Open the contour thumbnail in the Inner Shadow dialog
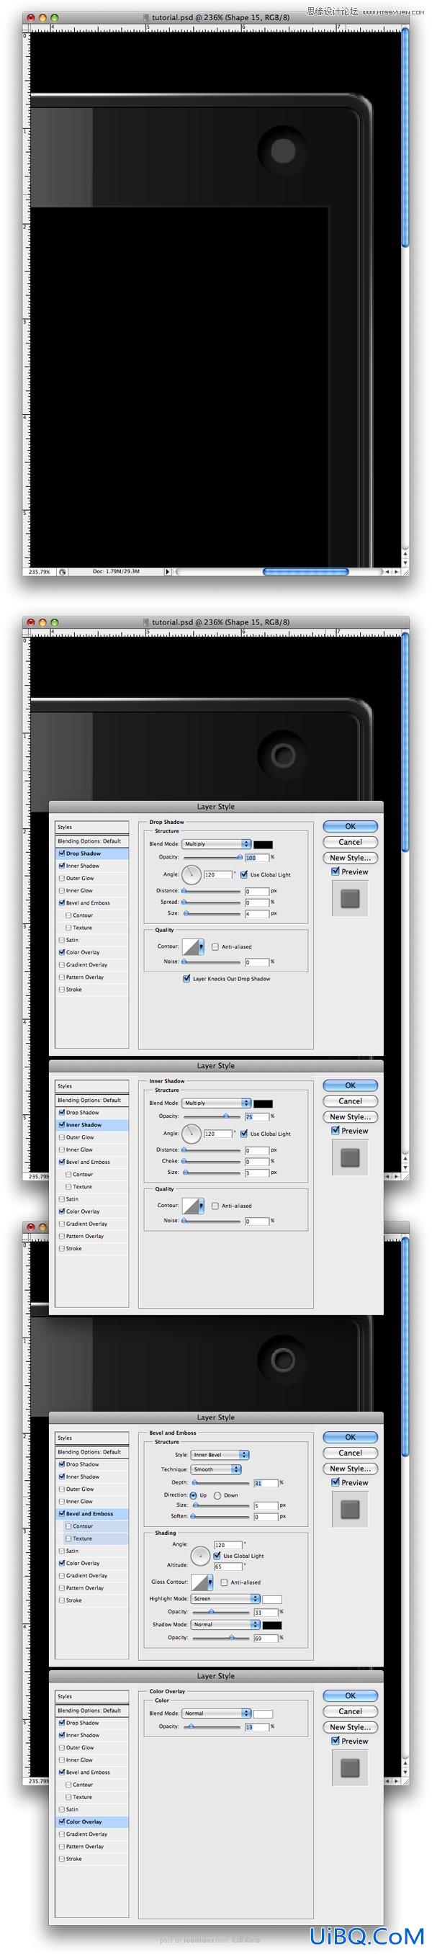The width and height of the screenshot is (432, 1954). click(x=191, y=1206)
